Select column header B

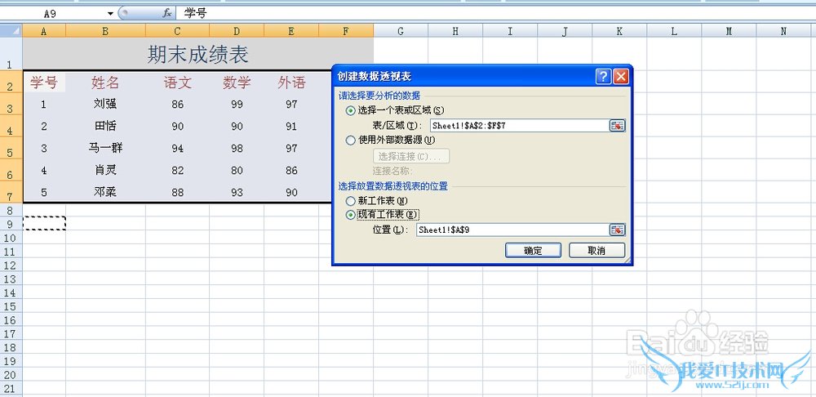[x=105, y=31]
